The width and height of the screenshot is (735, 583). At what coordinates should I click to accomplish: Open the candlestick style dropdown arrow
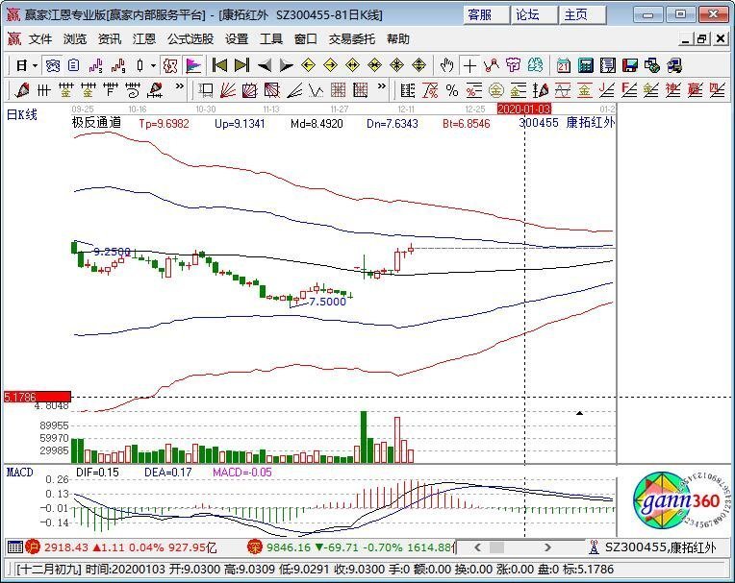tap(153, 66)
